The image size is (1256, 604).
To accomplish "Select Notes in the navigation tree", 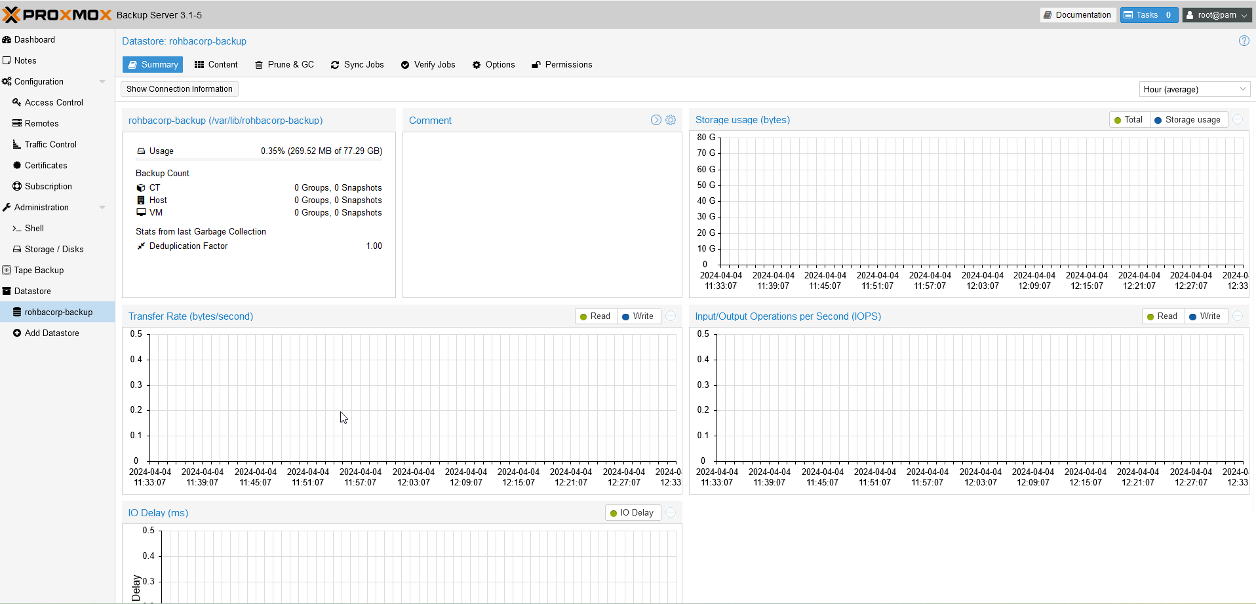I will click(x=57, y=60).
